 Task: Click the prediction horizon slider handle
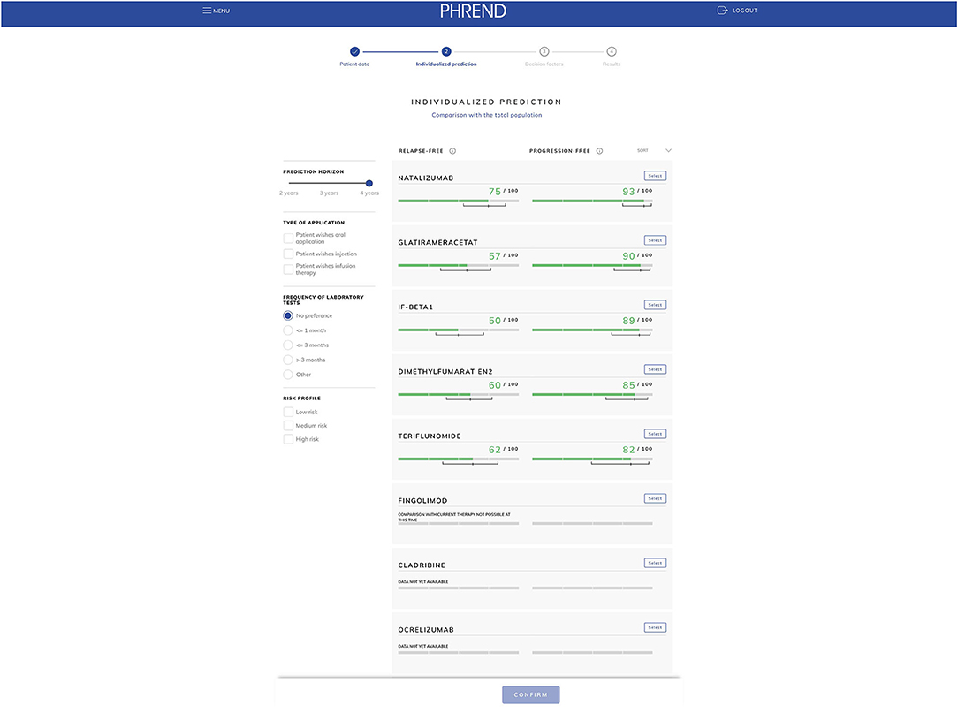click(x=369, y=183)
